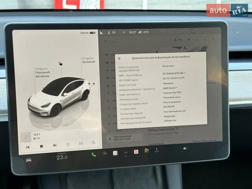Open car controls from bottom bar
The height and width of the screenshot is (189, 252).
coord(29,160)
